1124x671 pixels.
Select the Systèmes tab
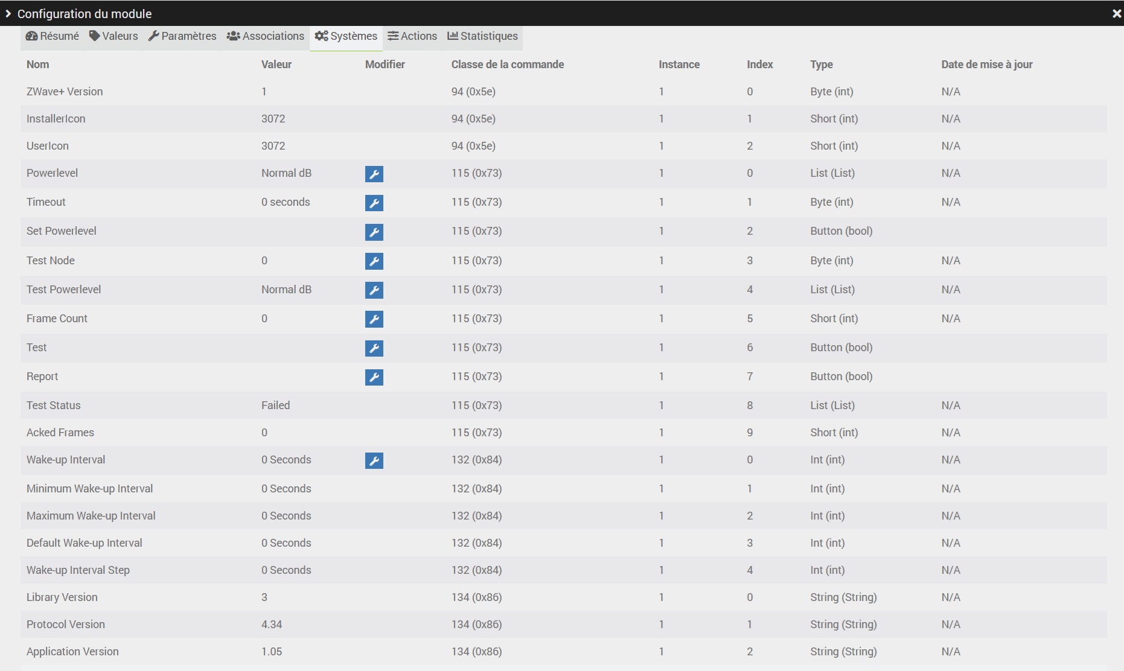tap(346, 36)
